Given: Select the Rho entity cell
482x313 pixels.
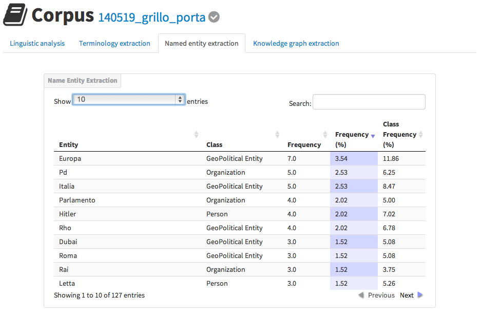Looking at the screenshot, I should (x=65, y=228).
